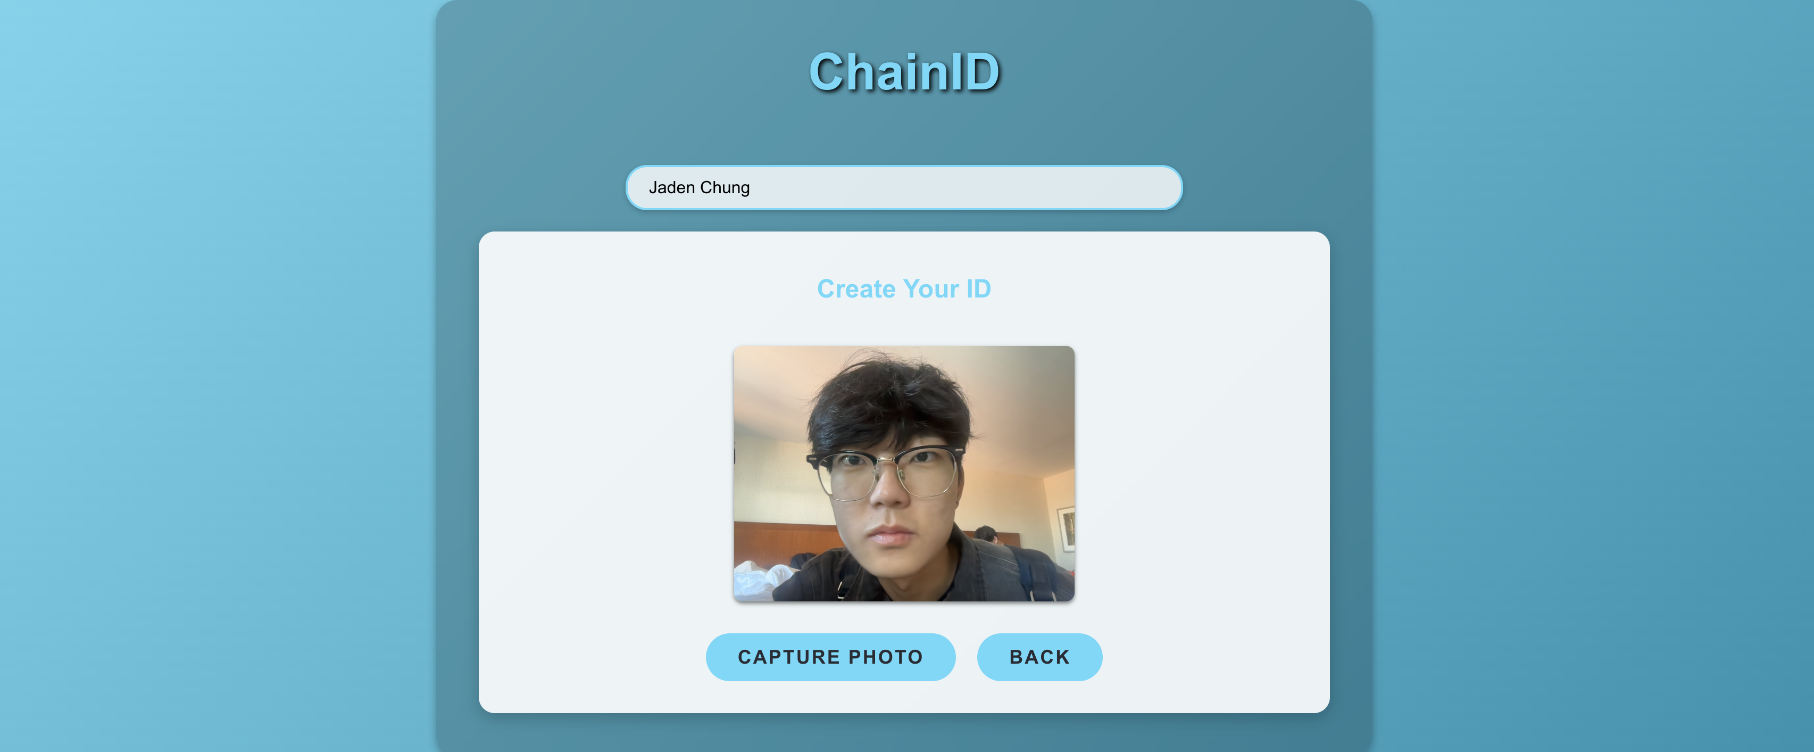Click the glasses in the camera preview
This screenshot has width=1814, height=752.
point(885,472)
